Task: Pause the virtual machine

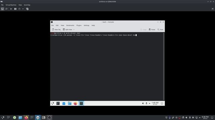Action: point(15,9)
